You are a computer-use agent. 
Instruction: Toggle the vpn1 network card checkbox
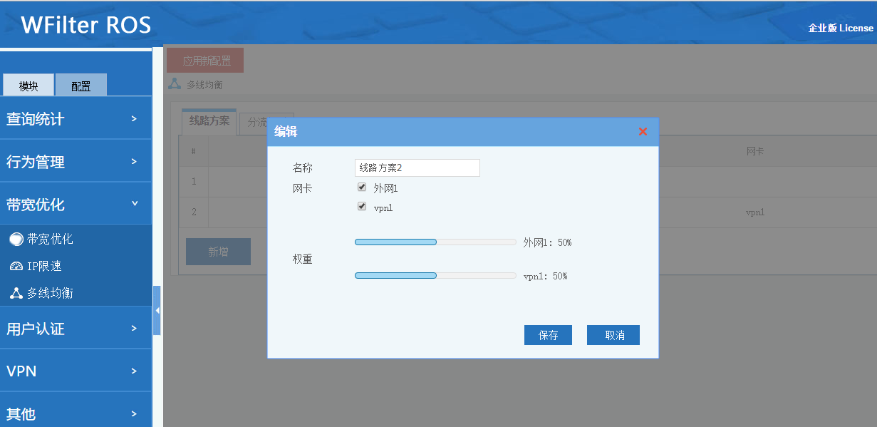[x=362, y=207]
